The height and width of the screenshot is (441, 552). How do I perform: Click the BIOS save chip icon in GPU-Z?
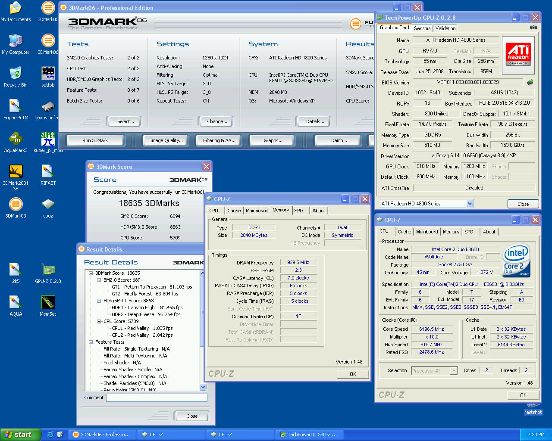click(530, 82)
